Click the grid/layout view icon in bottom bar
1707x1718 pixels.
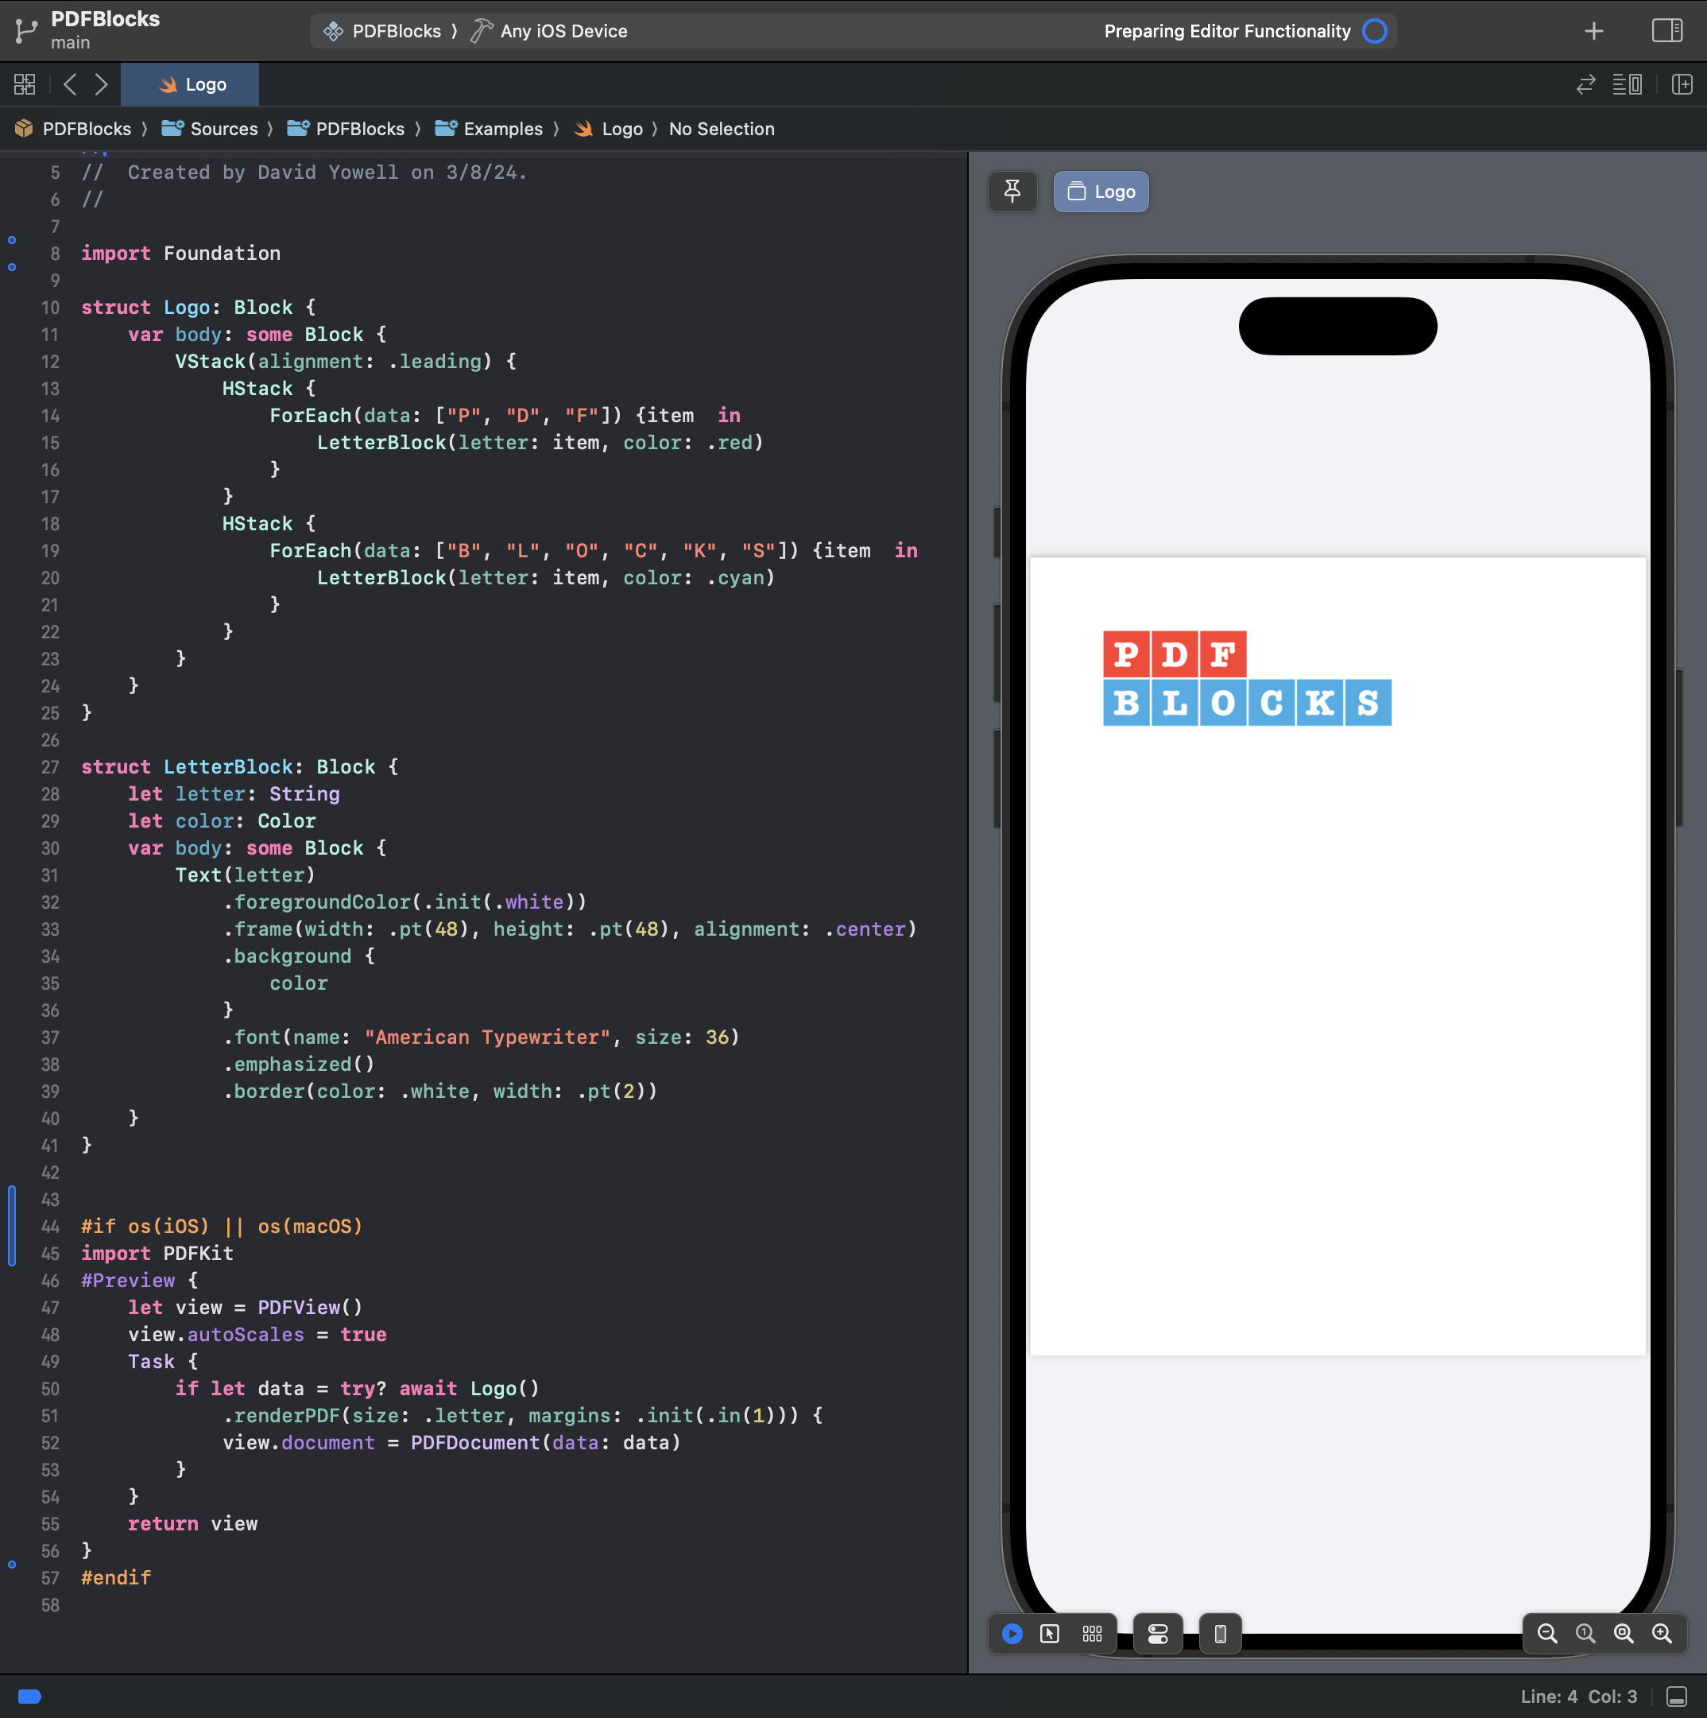coord(1093,1634)
